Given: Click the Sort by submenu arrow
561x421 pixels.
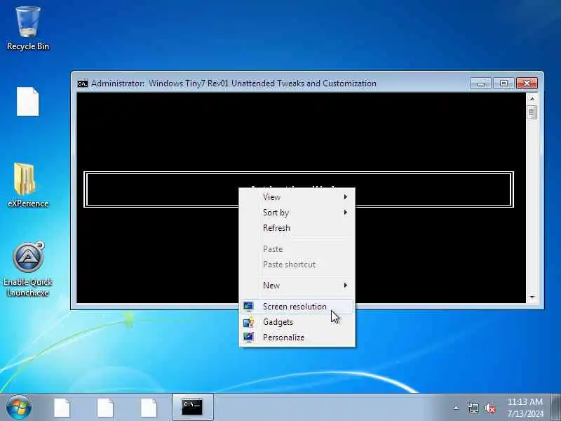Looking at the screenshot, I should click(x=345, y=213).
